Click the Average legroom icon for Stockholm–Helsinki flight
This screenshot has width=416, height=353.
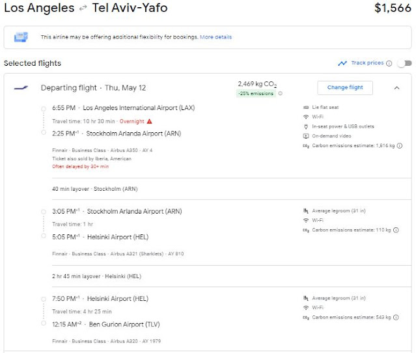tap(306, 210)
